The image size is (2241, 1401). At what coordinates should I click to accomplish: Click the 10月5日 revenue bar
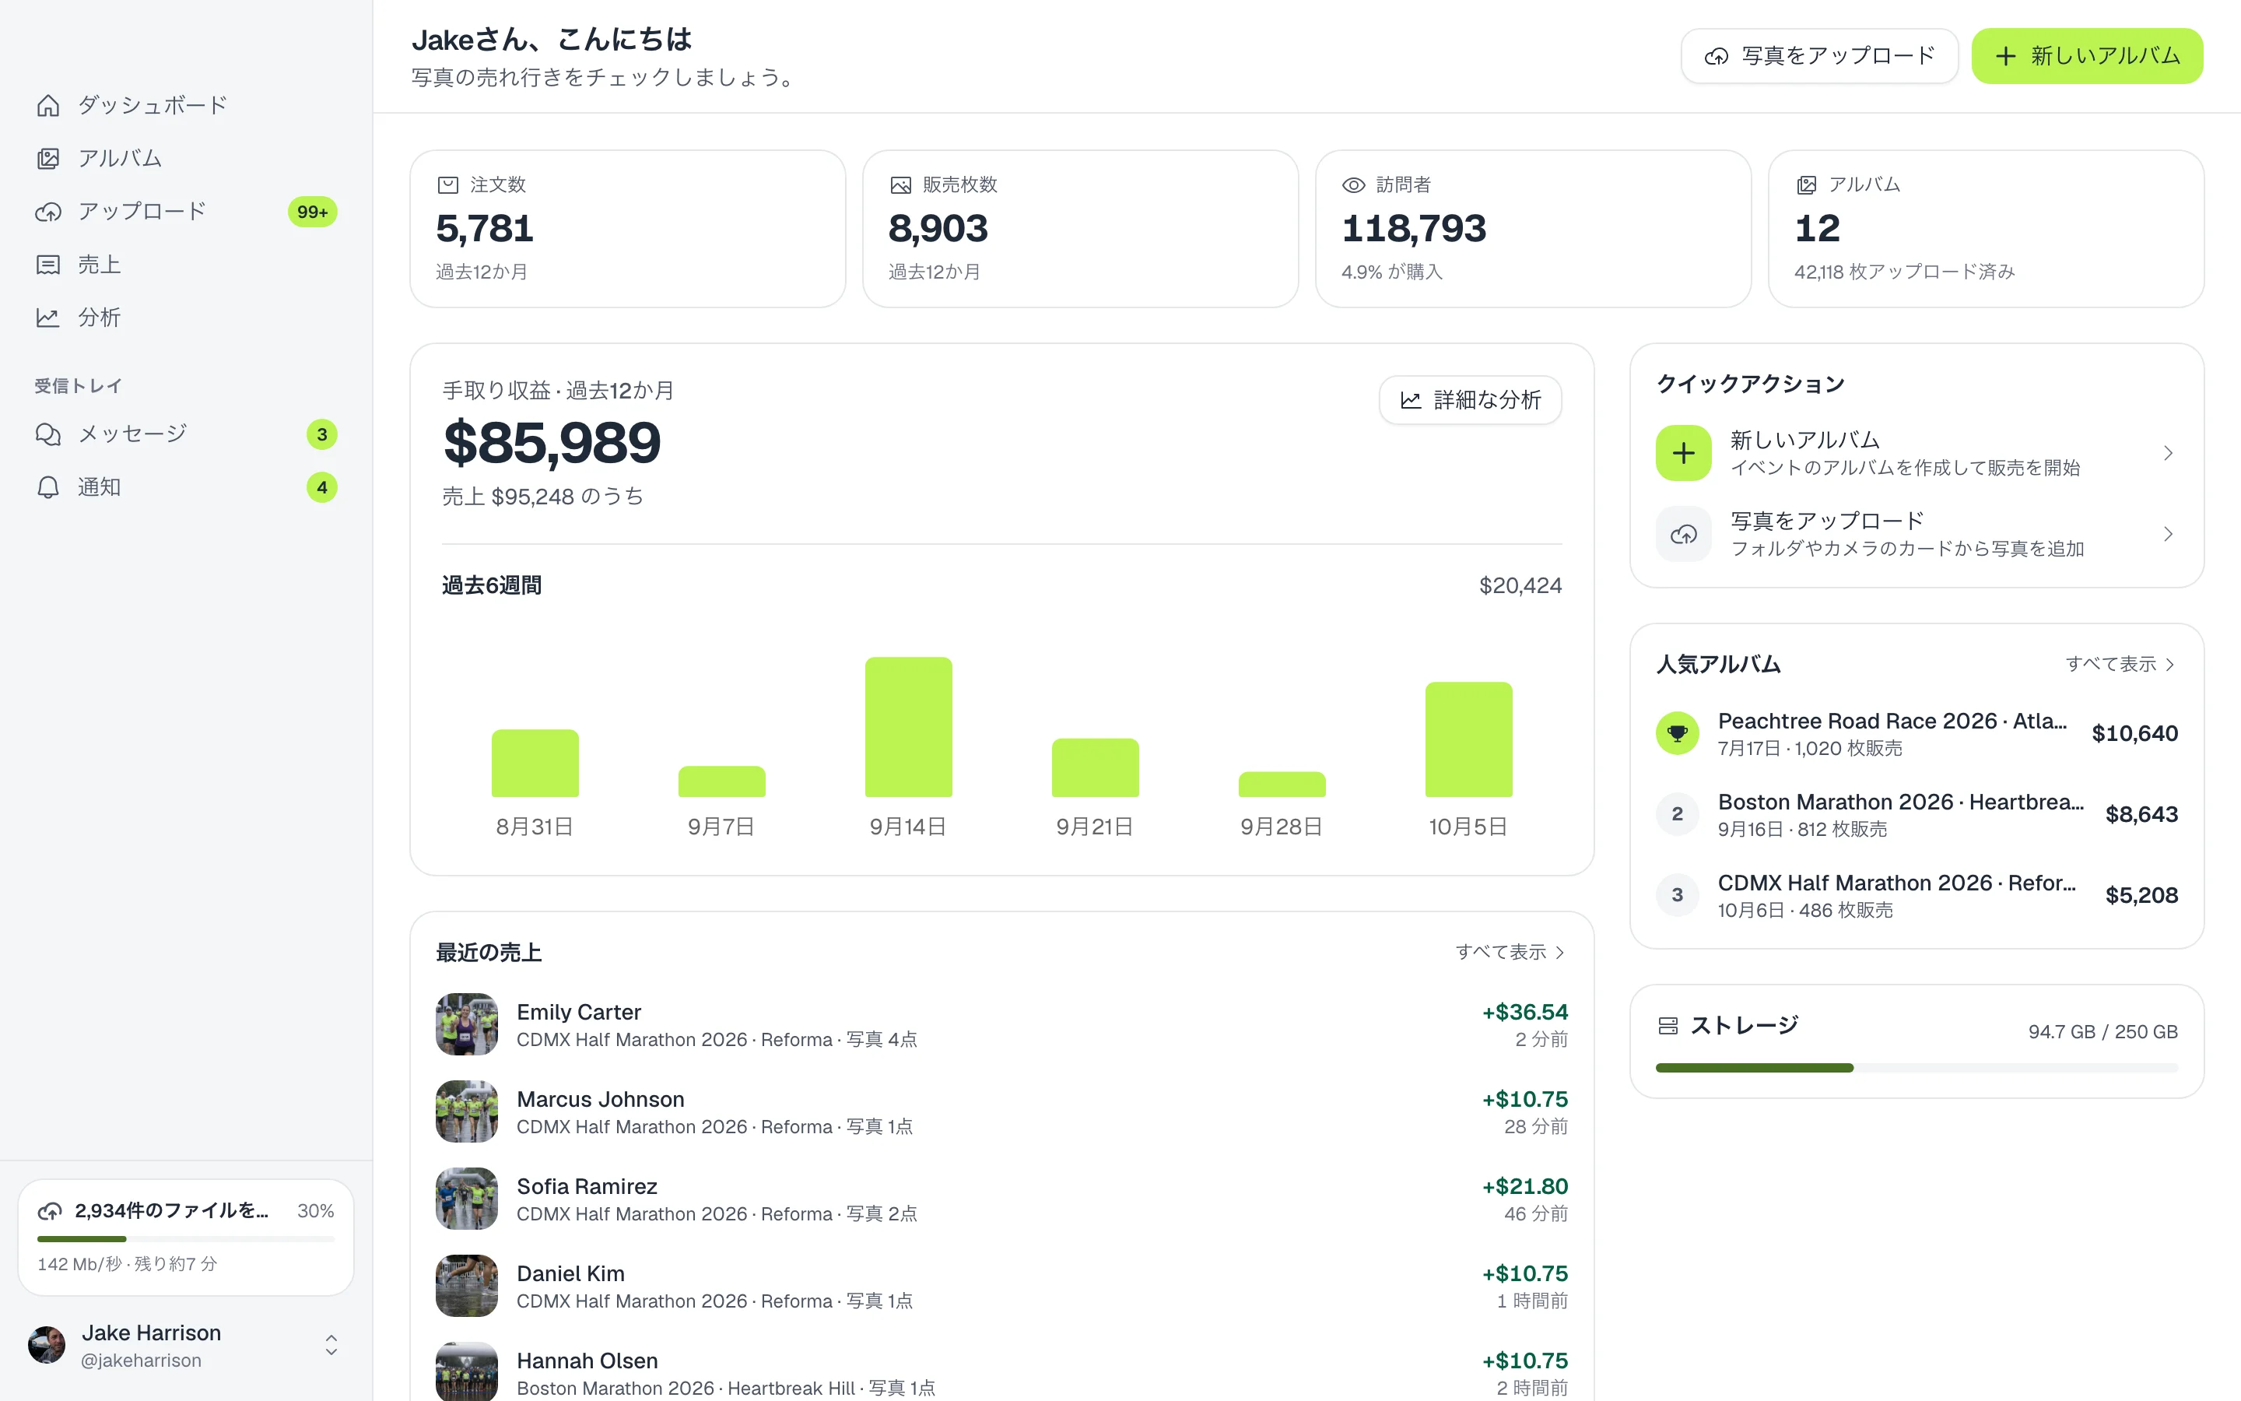[x=1468, y=739]
